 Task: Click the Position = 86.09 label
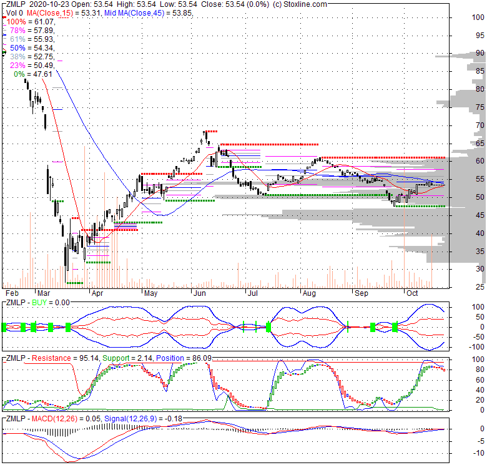[x=184, y=358]
